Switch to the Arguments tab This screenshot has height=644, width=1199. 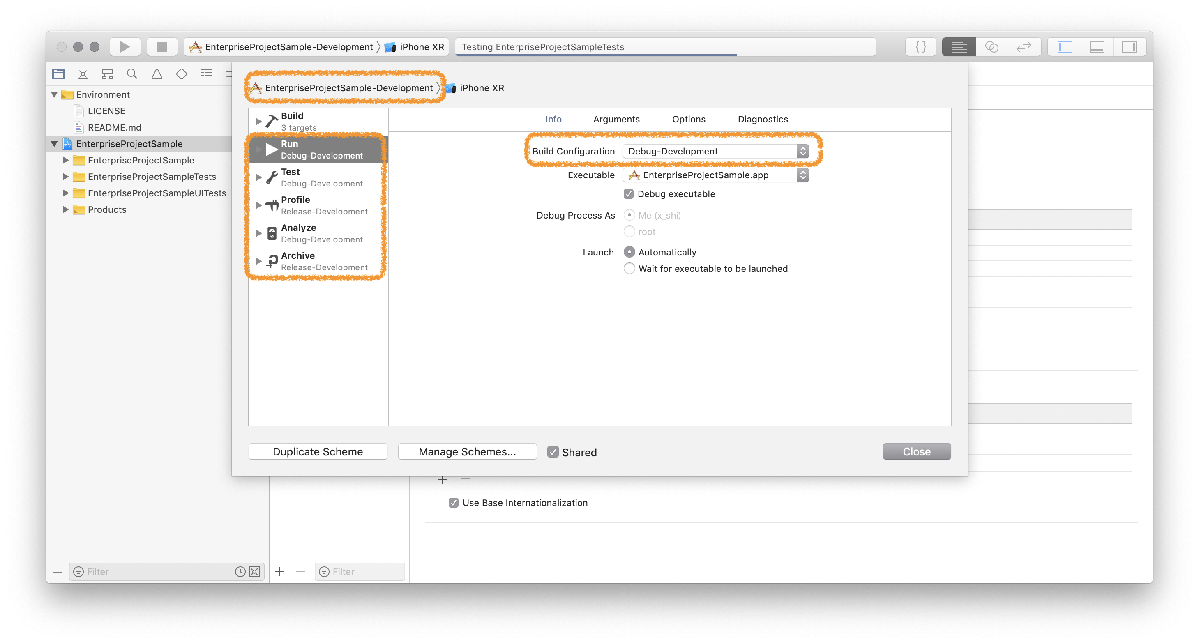pyautogui.click(x=617, y=118)
